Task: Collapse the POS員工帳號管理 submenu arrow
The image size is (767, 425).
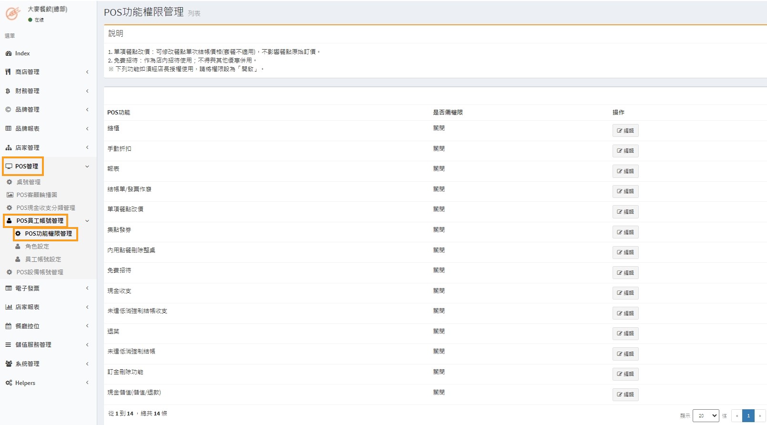Action: 87,221
